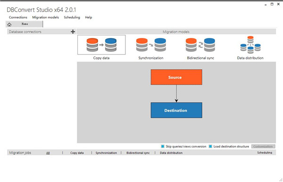Viewport: 283px width, 182px height.
Task: Click the blue Destination box
Action: (x=176, y=110)
